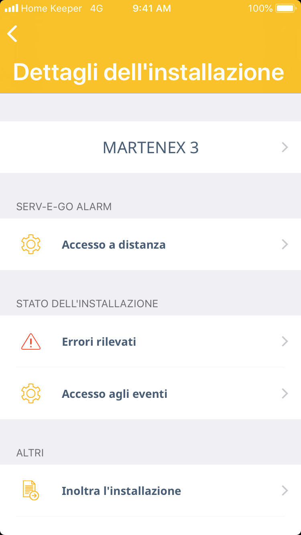The width and height of the screenshot is (301, 535).
Task: Tap the forward document icon for Inoltra l'installazione
Action: click(31, 490)
